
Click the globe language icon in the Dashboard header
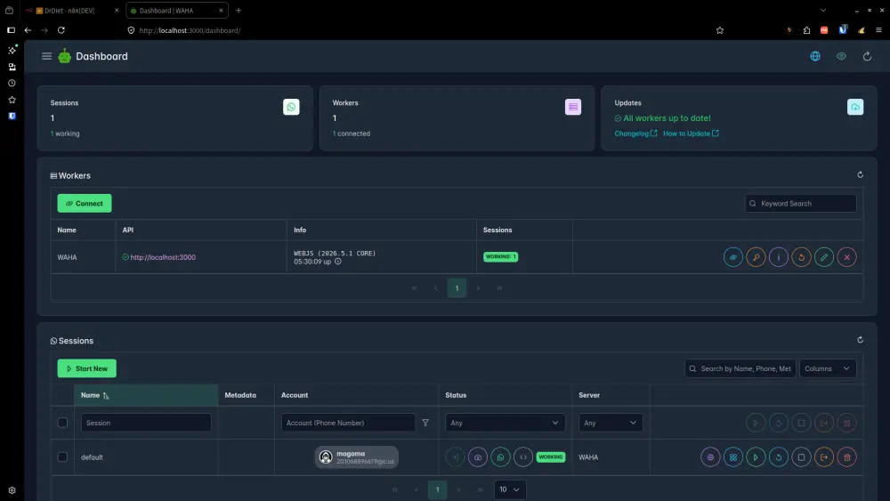(x=815, y=56)
